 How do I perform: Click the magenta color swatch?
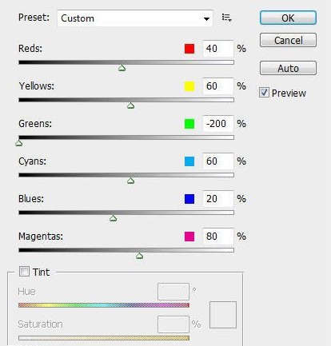point(189,237)
